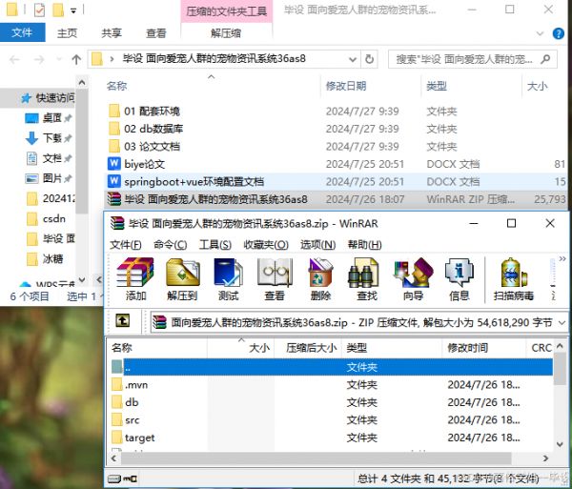Click the Extract To (解压到) toolbar icon
Viewport: 572px width, 489px height.
click(x=182, y=279)
